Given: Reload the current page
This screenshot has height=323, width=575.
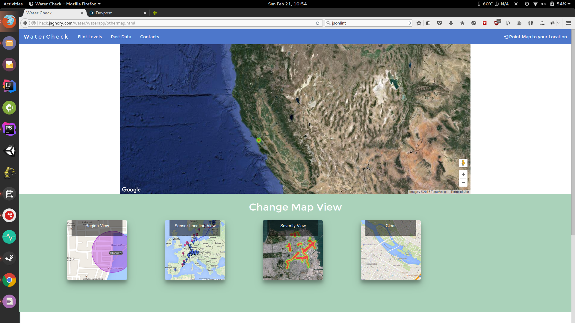Looking at the screenshot, I should (x=318, y=23).
